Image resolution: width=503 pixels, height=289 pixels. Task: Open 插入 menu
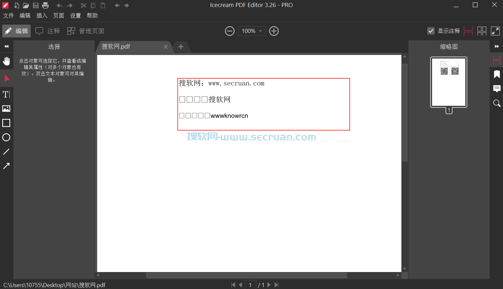[x=42, y=16]
